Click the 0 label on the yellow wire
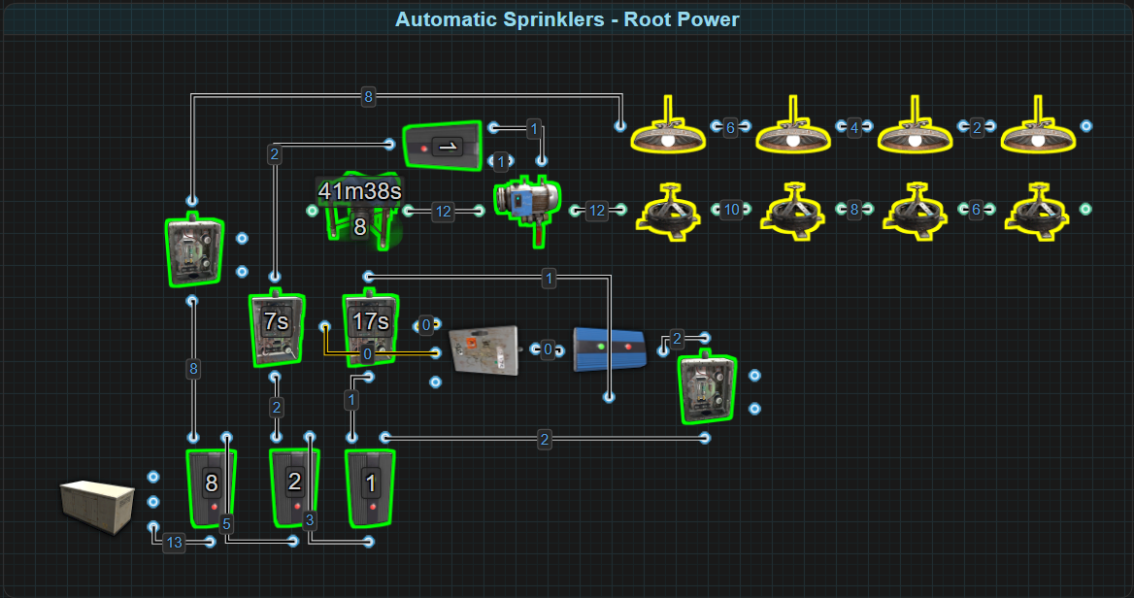Viewport: 1134px width, 598px height. coord(367,354)
